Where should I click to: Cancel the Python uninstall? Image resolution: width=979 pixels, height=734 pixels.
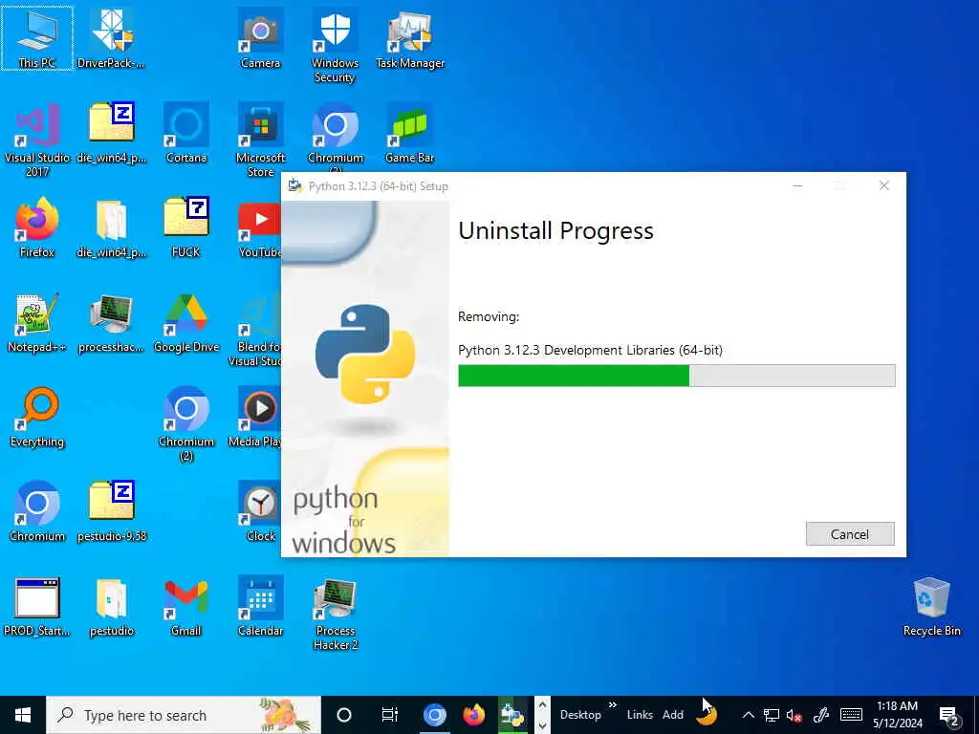coord(850,533)
